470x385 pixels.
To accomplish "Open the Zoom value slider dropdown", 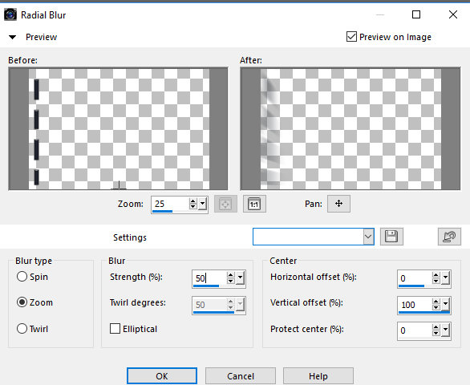I will 203,204.
